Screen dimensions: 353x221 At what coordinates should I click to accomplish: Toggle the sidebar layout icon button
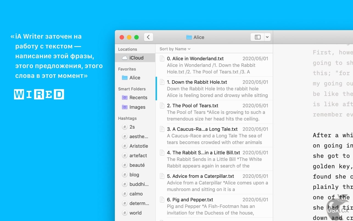click(257, 37)
